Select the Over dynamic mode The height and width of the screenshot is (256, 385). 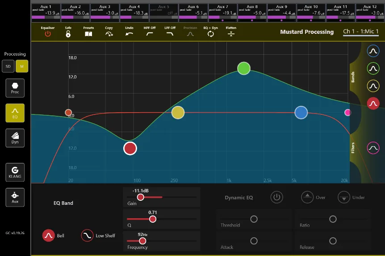coord(307,197)
